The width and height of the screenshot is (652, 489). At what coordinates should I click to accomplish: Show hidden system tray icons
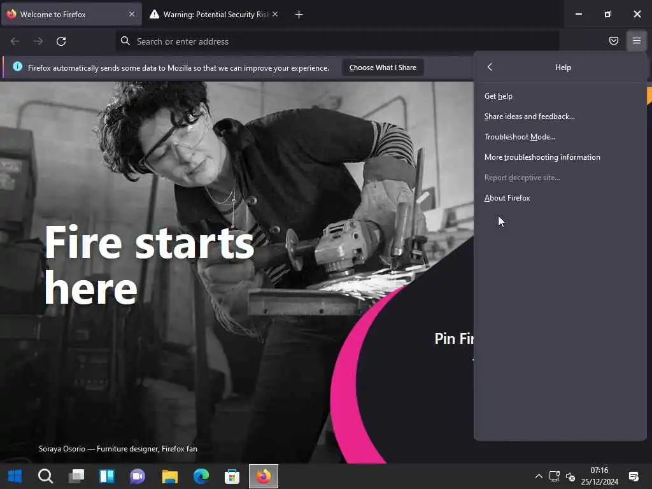coord(539,476)
